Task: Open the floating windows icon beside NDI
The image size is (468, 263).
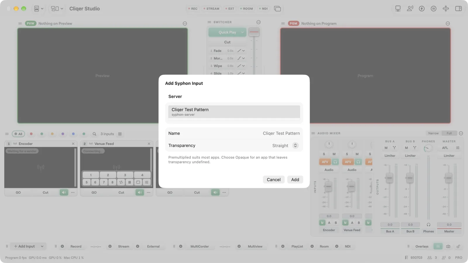Action: point(277,9)
